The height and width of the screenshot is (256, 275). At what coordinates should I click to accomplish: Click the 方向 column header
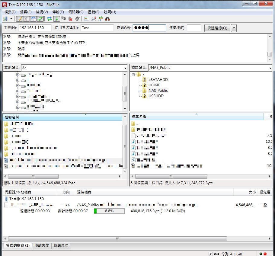(66, 192)
